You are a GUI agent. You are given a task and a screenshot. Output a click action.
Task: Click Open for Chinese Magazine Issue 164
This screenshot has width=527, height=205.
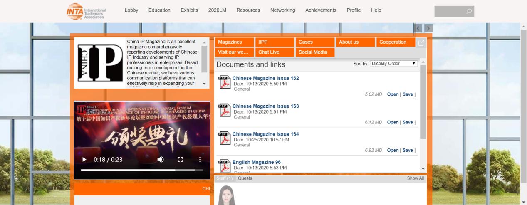coord(393,150)
